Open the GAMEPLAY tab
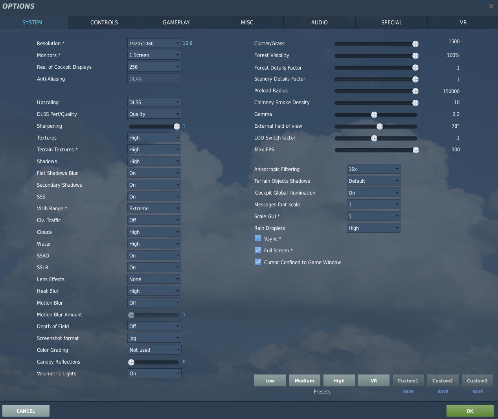This screenshot has height=419, width=498. point(176,22)
